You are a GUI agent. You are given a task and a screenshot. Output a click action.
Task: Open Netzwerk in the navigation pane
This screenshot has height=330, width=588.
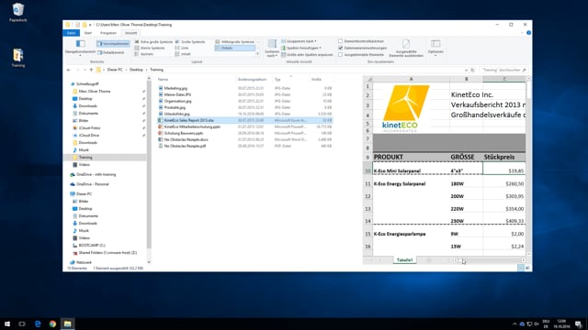[84, 262]
